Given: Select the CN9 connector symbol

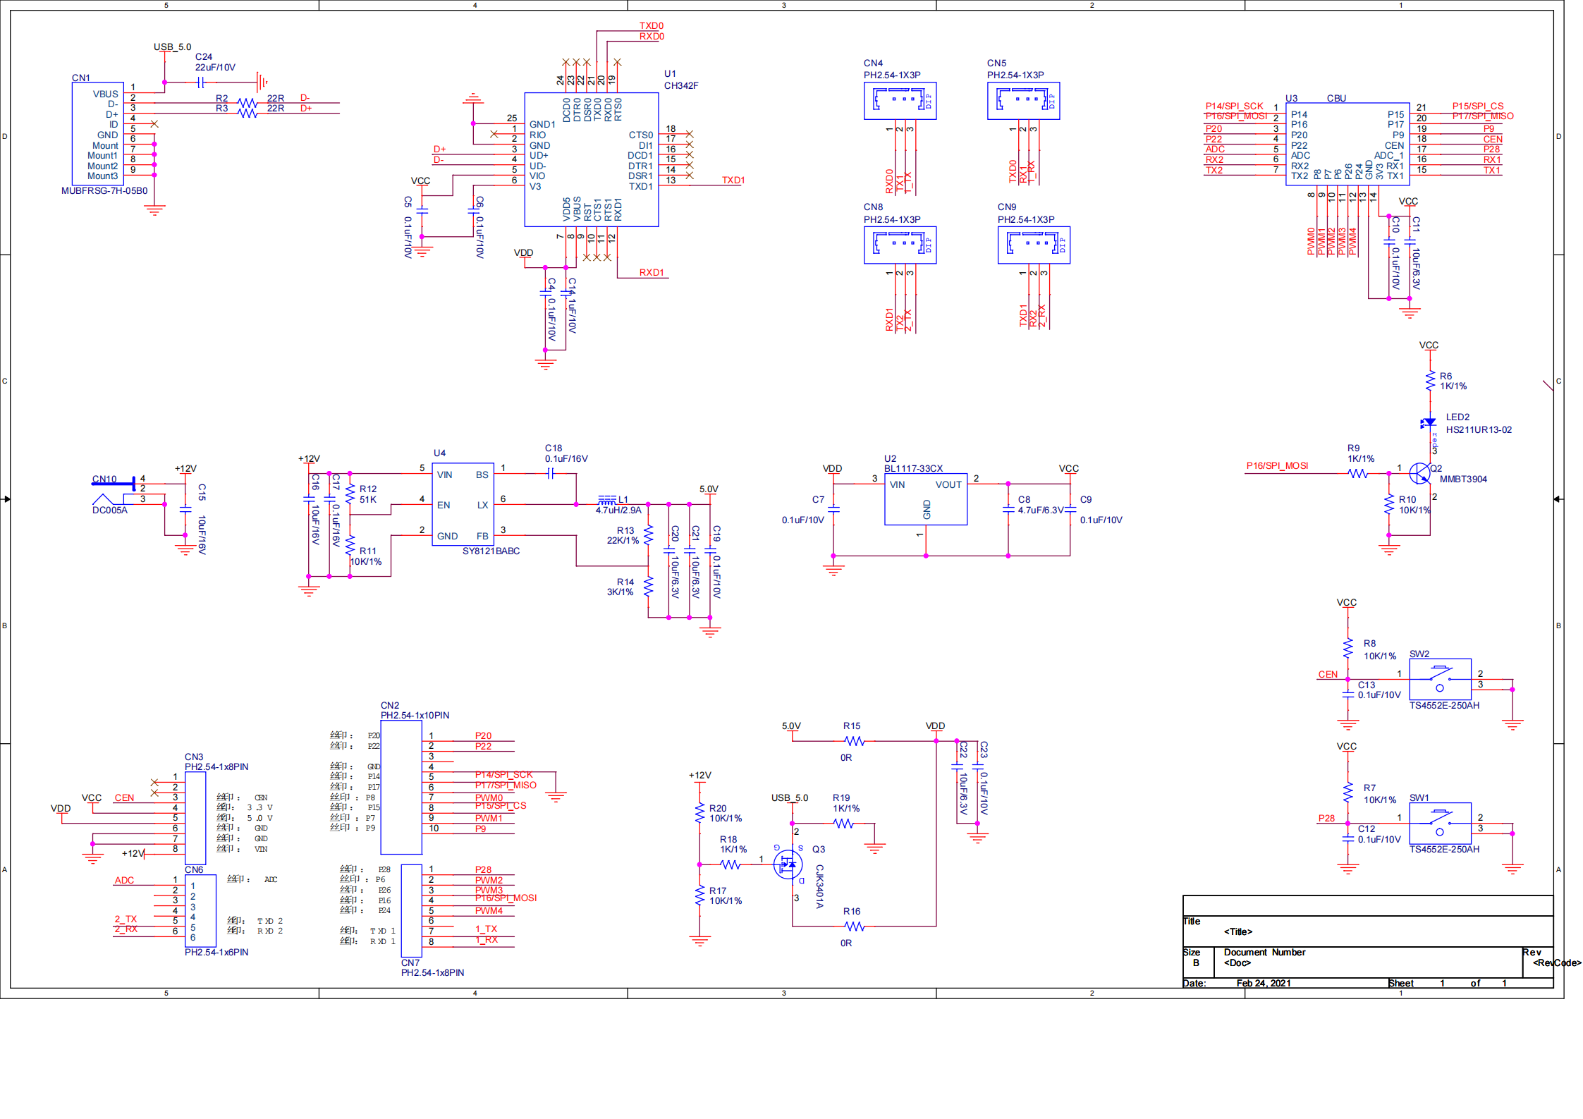Looking at the screenshot, I should [1034, 245].
